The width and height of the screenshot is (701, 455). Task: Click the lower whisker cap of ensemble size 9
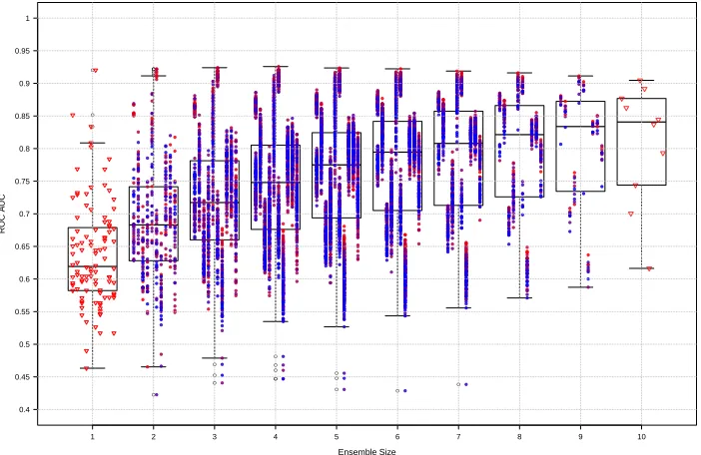[581, 287]
